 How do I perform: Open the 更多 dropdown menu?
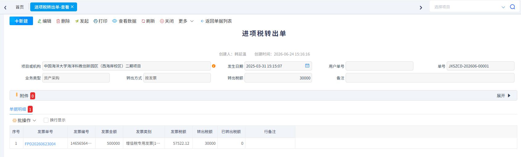click(x=186, y=21)
